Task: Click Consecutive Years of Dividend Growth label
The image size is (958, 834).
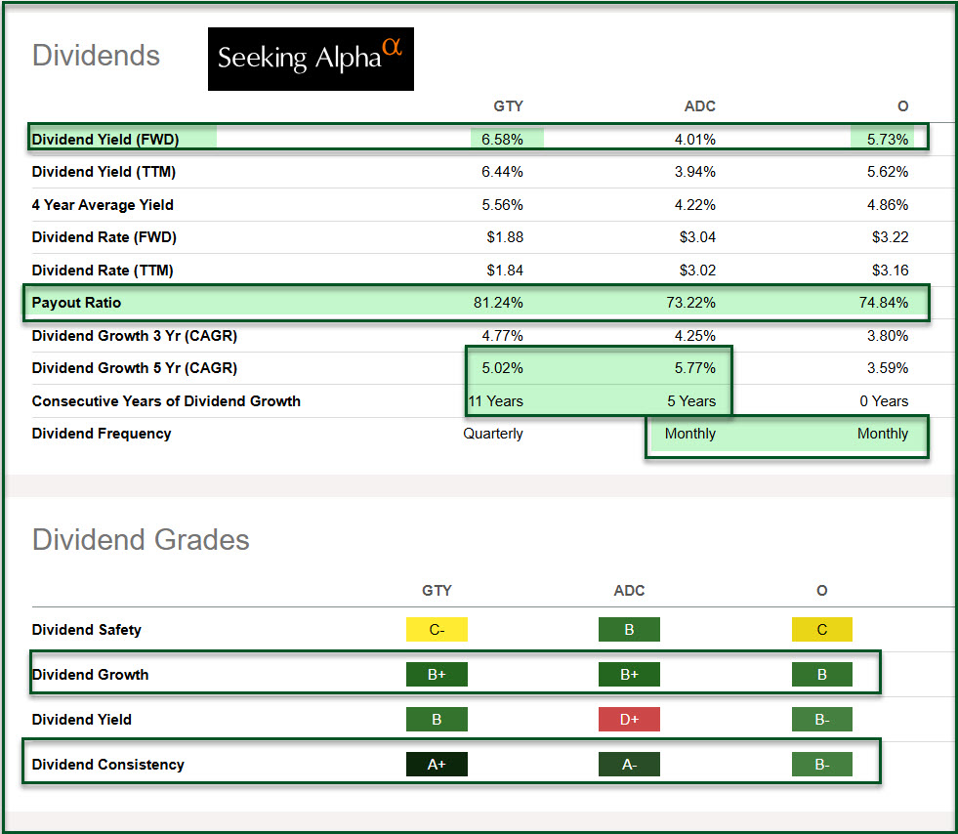Action: click(166, 401)
